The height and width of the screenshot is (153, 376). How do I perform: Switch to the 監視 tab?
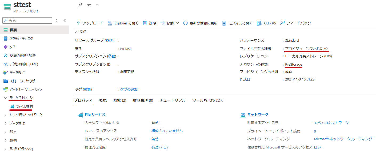click(103, 100)
